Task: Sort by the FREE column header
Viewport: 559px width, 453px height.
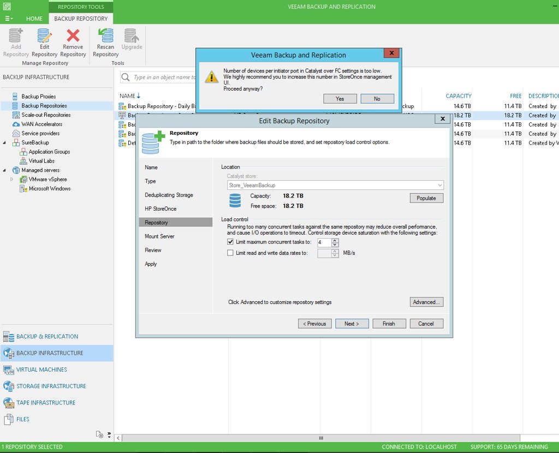Action: (515, 96)
